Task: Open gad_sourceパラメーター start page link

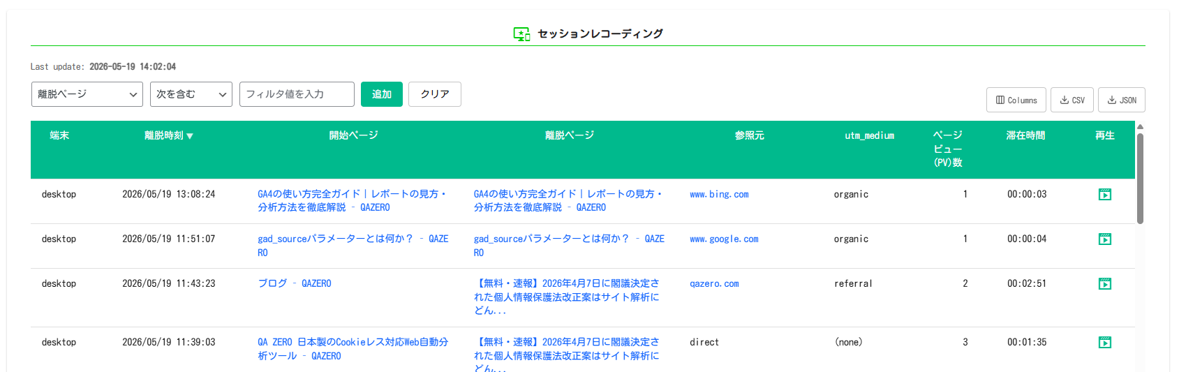Action: click(x=353, y=246)
